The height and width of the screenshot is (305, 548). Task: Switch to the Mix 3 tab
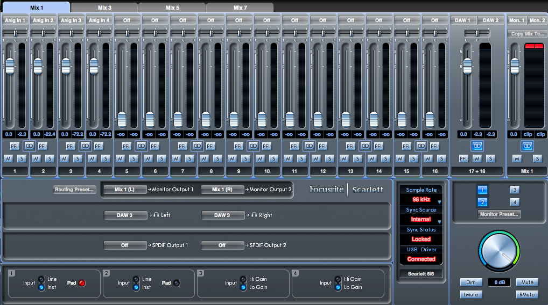point(104,8)
